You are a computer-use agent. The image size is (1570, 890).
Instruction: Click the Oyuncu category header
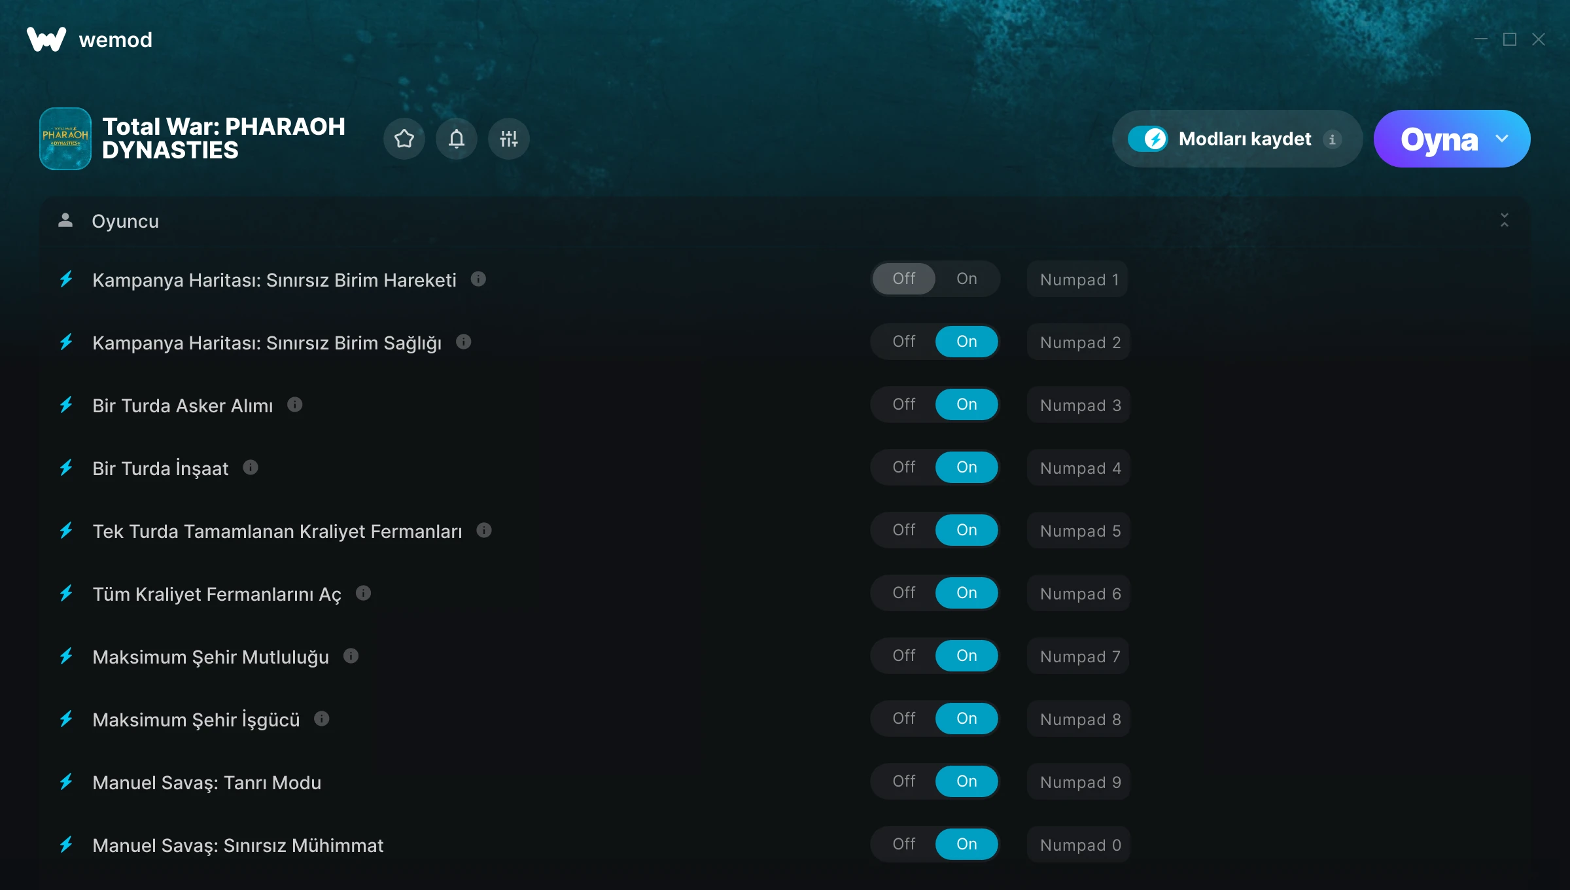(x=125, y=221)
